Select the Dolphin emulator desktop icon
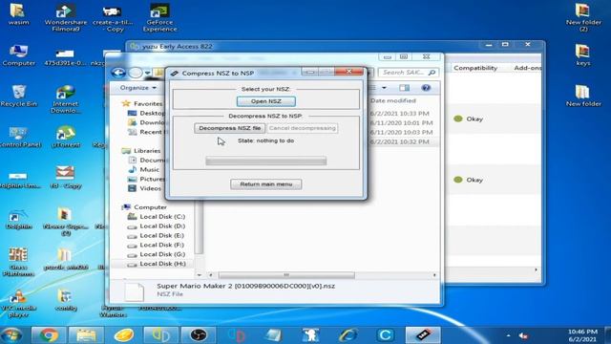 click(18, 219)
